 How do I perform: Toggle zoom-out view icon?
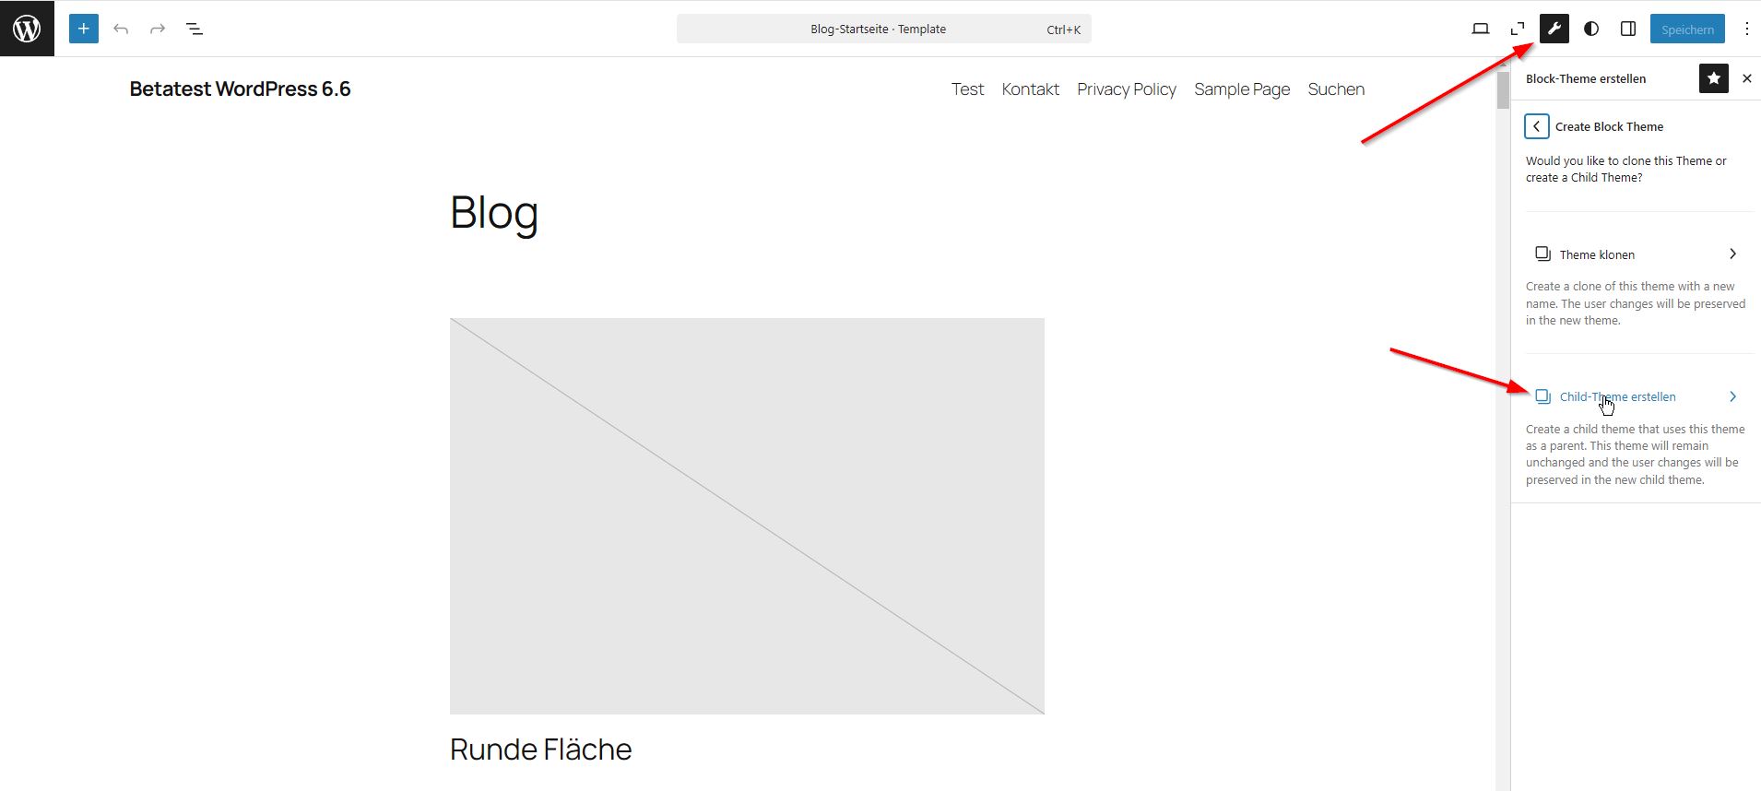(1518, 29)
